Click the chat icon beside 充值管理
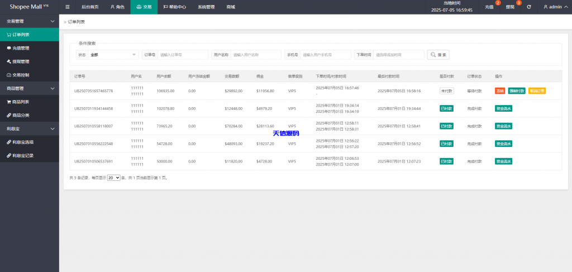Viewport: 572px width, 272px height. (9, 48)
